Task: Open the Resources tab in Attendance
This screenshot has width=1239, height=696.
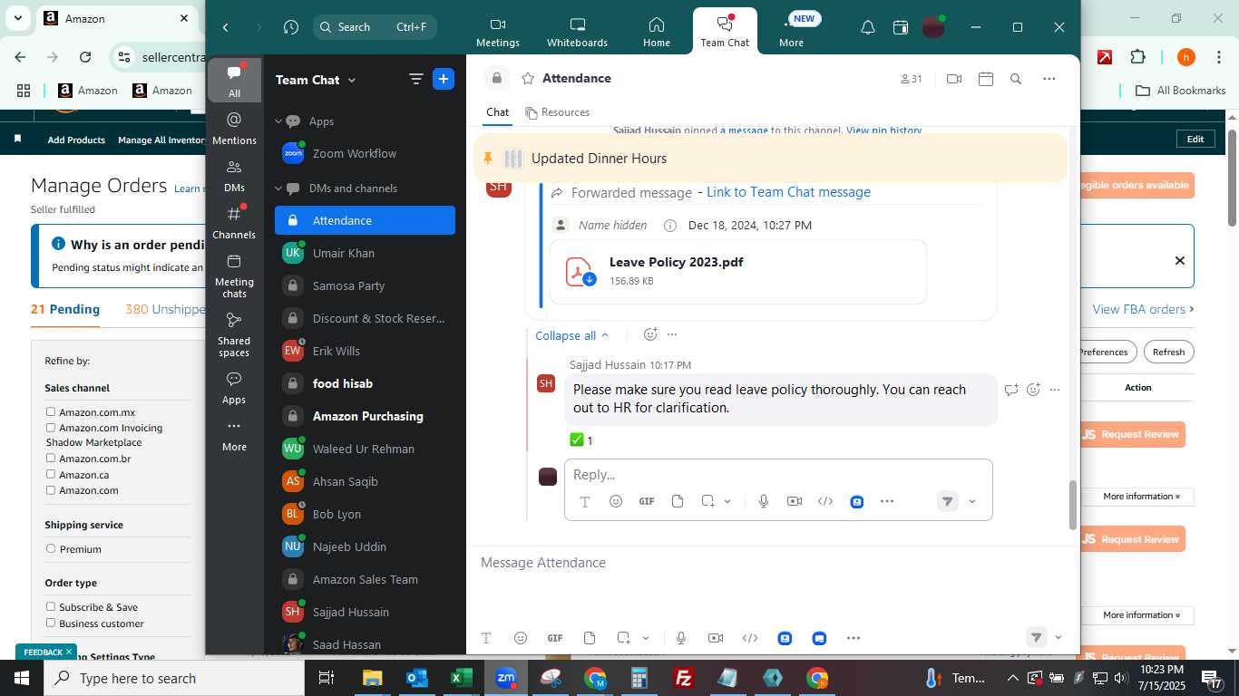Action: pyautogui.click(x=557, y=112)
